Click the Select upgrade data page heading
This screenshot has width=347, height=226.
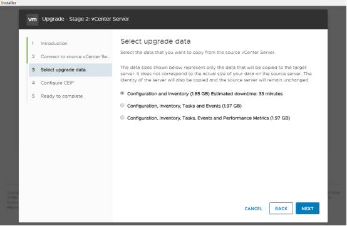[155, 41]
